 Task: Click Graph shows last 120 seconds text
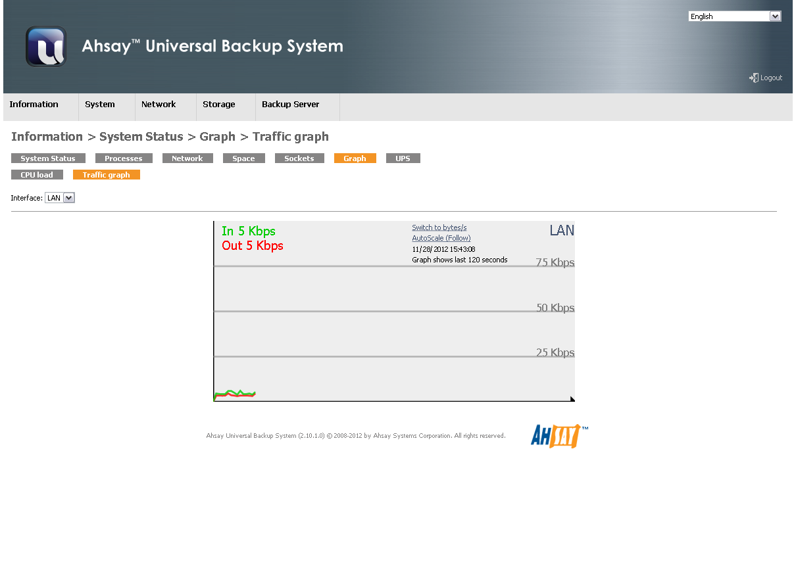point(460,260)
